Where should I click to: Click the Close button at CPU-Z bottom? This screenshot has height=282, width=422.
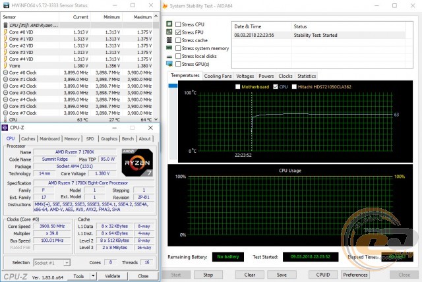pos(143,276)
